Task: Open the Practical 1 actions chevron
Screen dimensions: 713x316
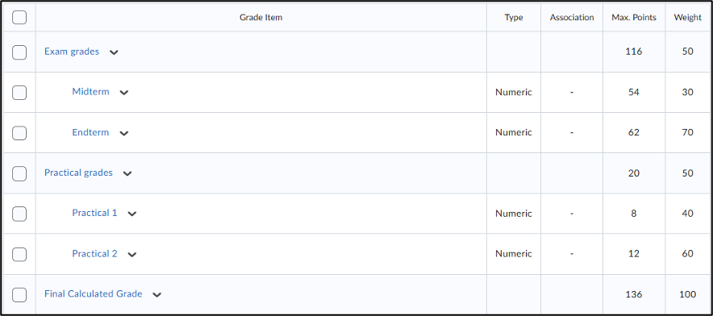Action: (131, 214)
